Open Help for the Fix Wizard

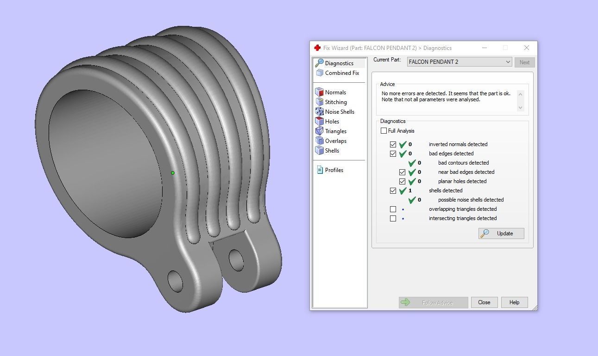click(x=514, y=302)
